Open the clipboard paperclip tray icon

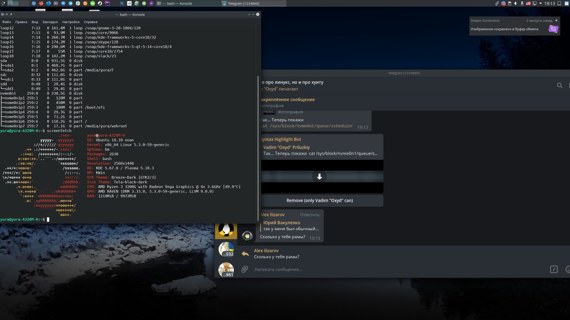(497, 3)
